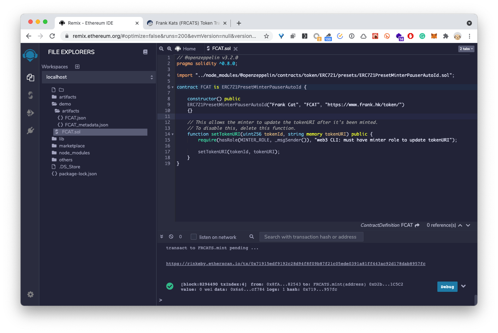Zoom out the editor font size
Screen dimensions: 498x333
pyautogui.click(x=161, y=49)
